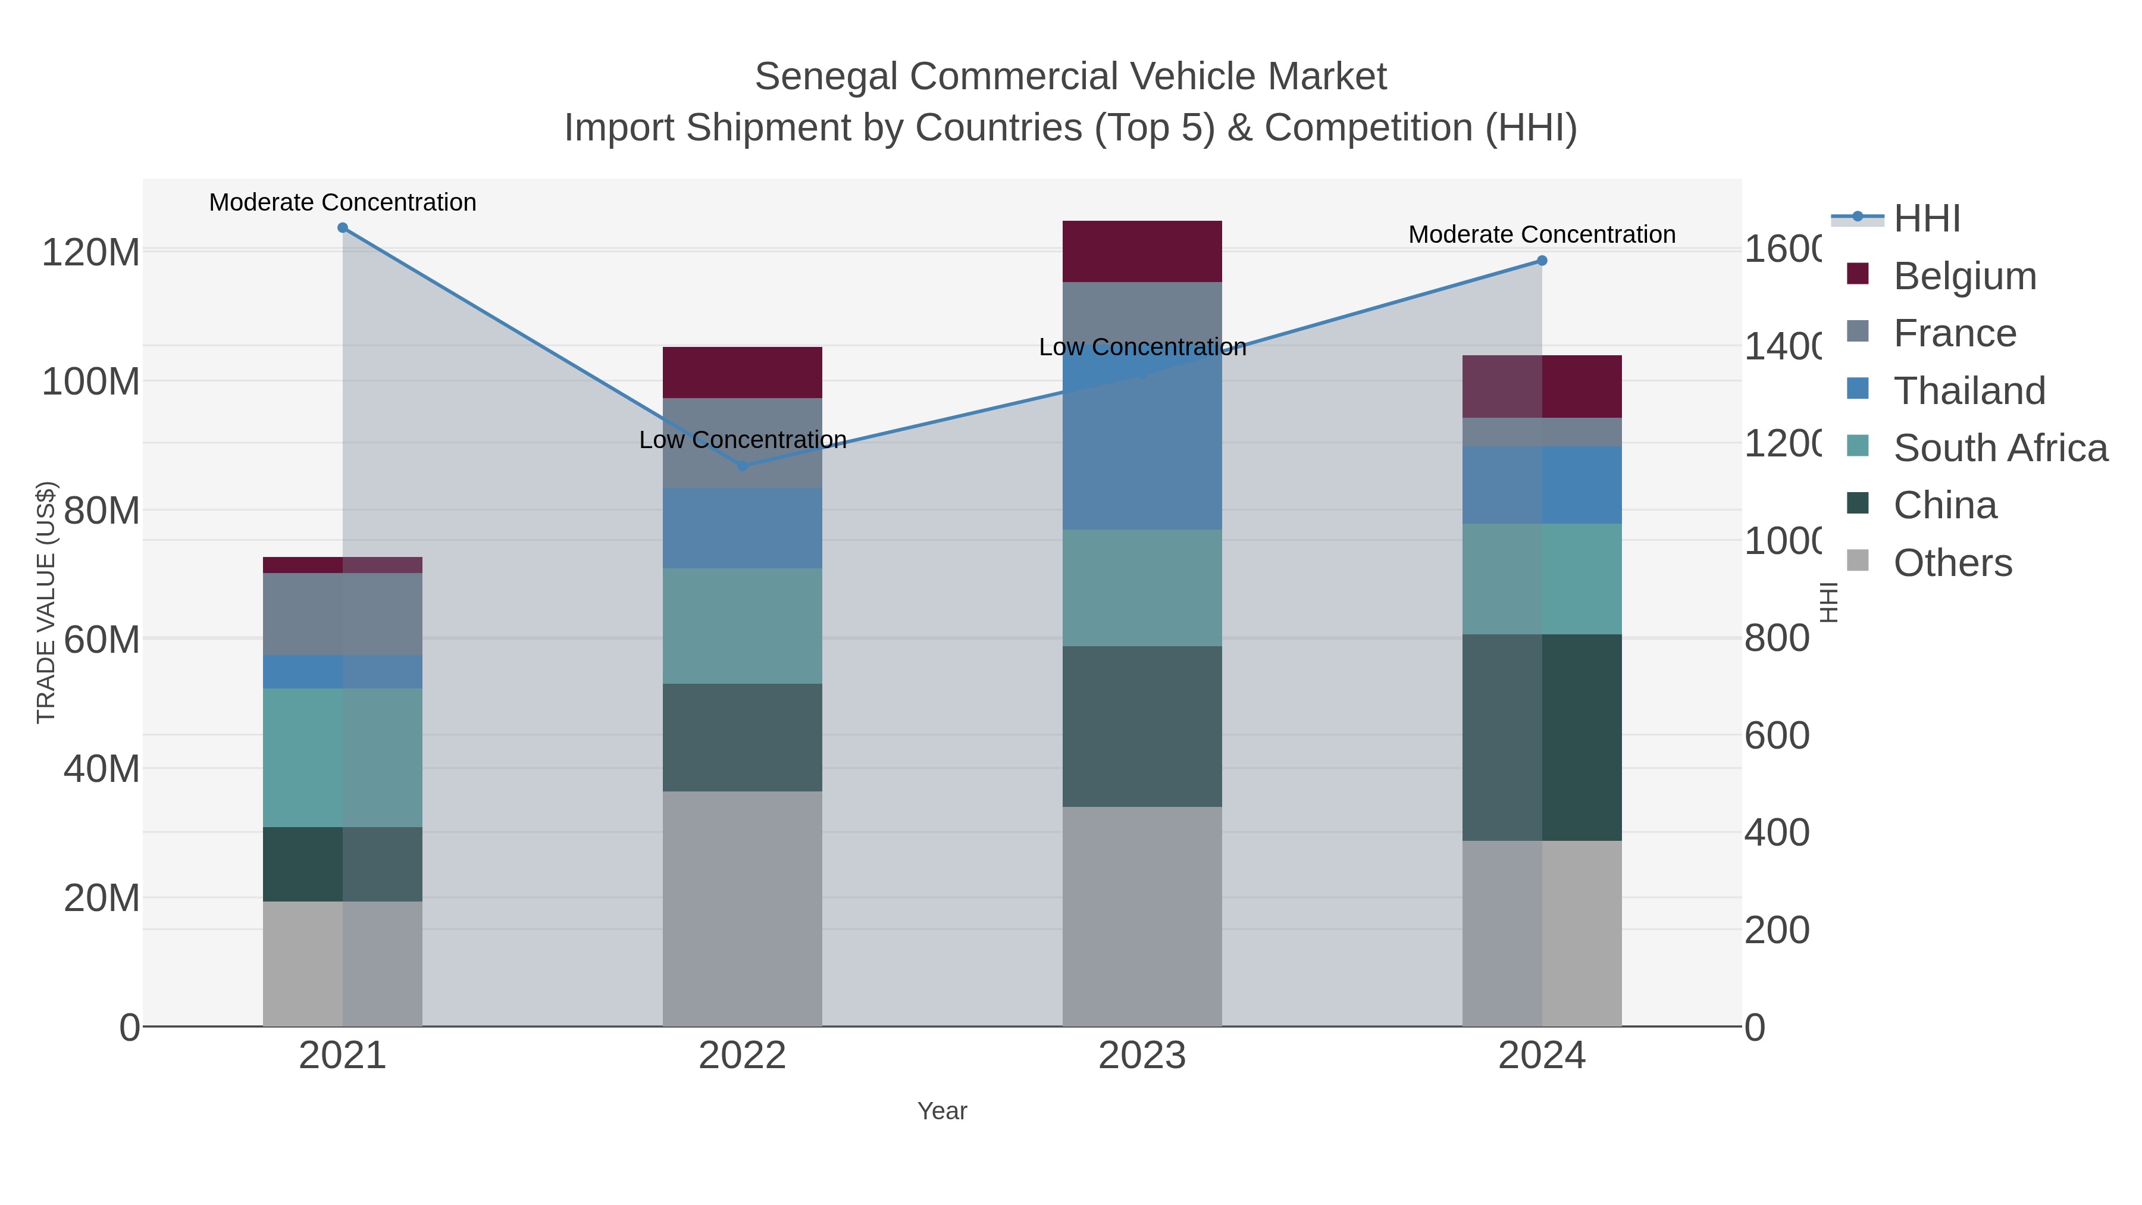
Task: Click the 2021 Belgium bar segment
Action: 343,565
